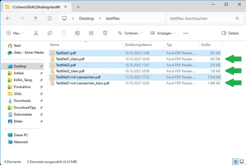Open a new tab with plus button
Screen dimensions: 246x165
[78, 7]
